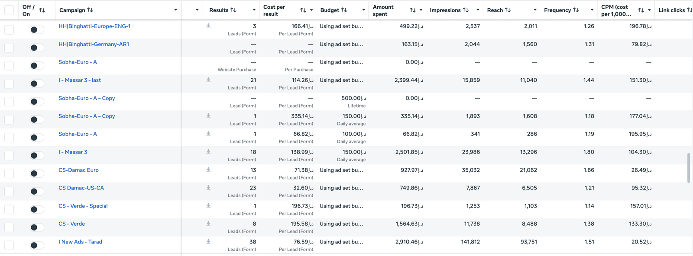Expand the CPM column dropdown
Image resolution: width=693 pixels, height=256 pixels.
649,10
